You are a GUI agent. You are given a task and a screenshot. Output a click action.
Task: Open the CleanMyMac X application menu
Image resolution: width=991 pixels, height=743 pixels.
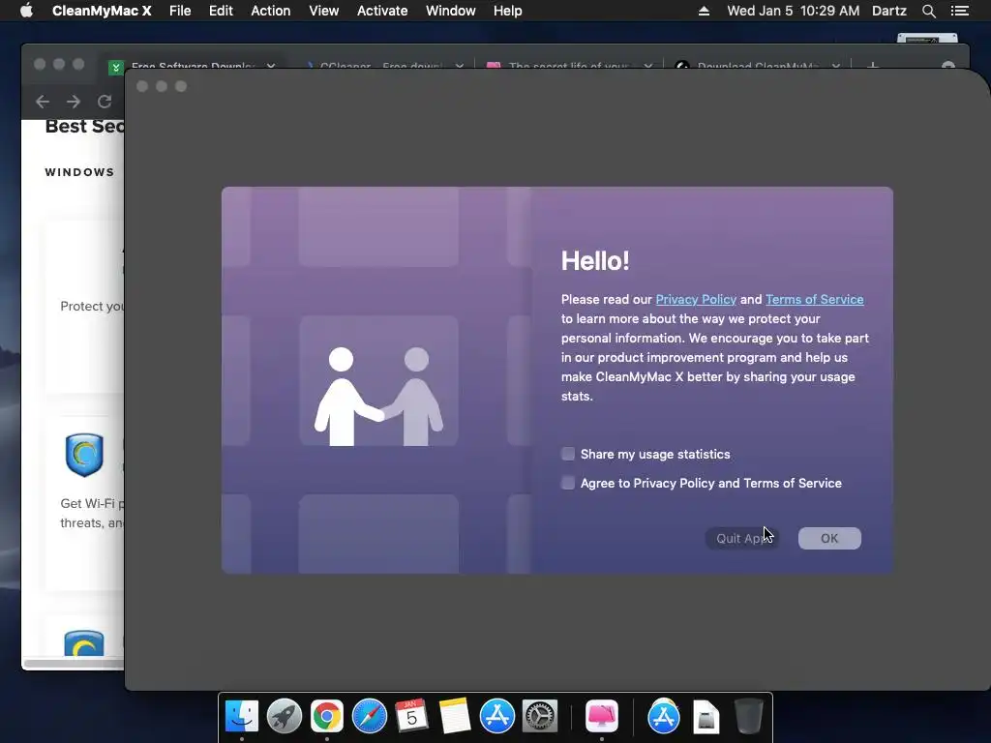tap(101, 11)
